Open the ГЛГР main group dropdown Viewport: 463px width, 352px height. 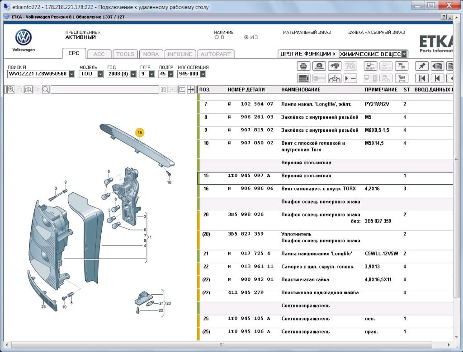point(152,74)
